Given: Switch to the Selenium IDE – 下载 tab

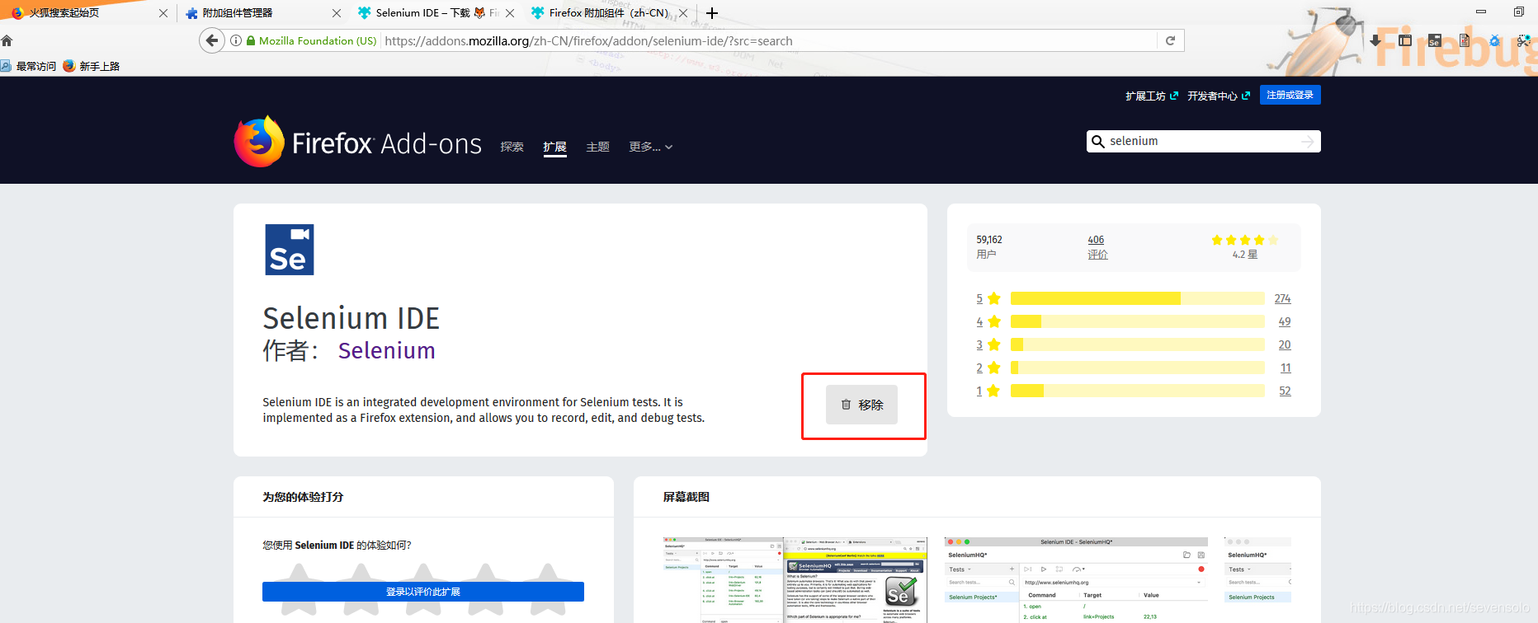Looking at the screenshot, I should pyautogui.click(x=436, y=13).
